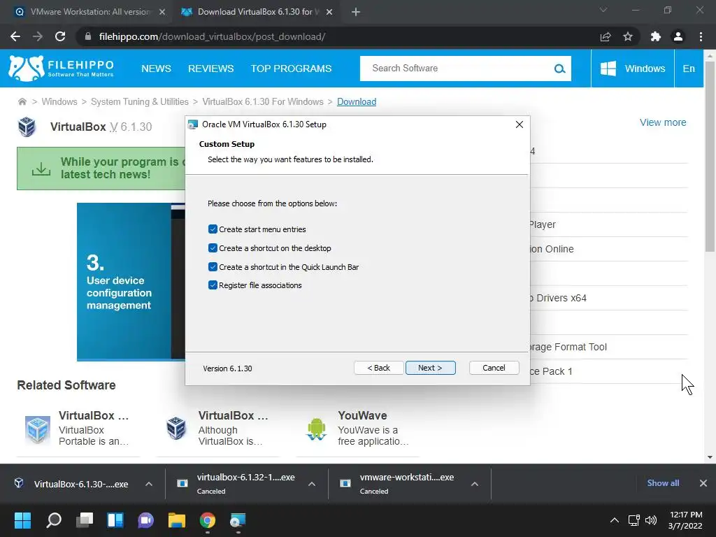Bookmark this page with the star
Image resolution: width=716 pixels, height=537 pixels.
point(628,36)
